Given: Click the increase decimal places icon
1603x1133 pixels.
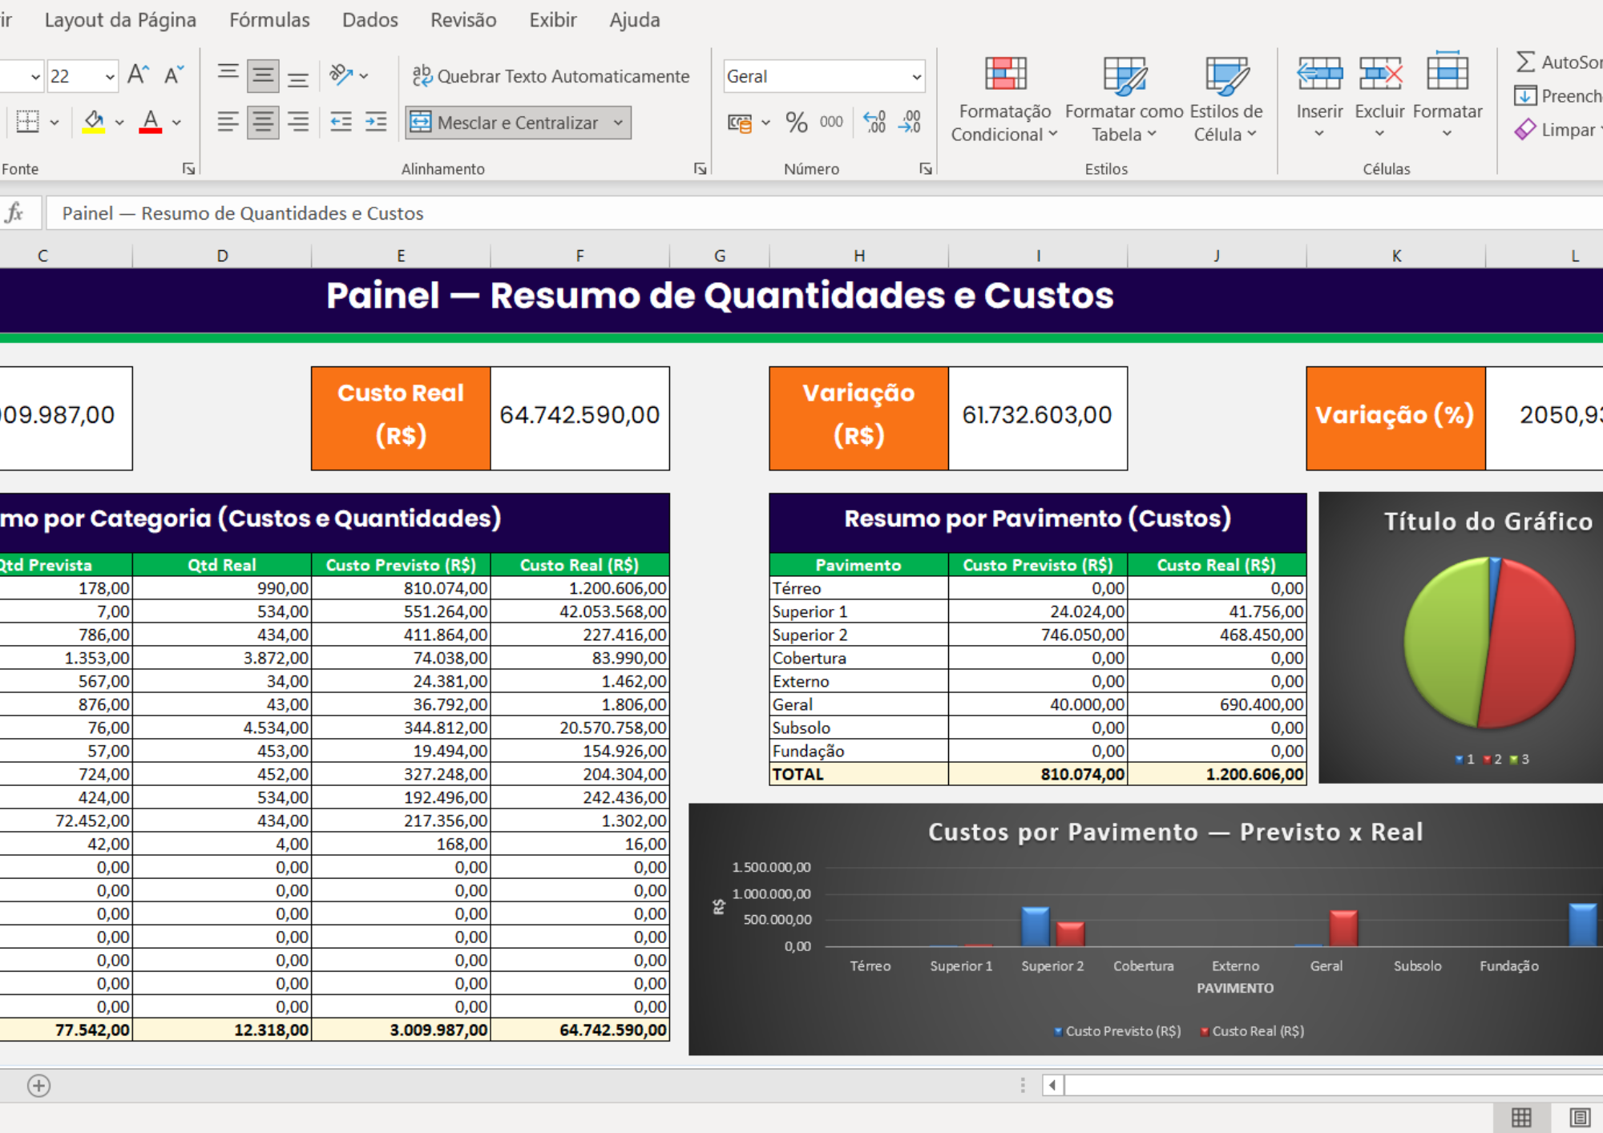Looking at the screenshot, I should [x=874, y=123].
